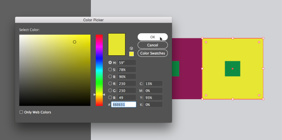Click the large yellow new color preview

(117, 44)
